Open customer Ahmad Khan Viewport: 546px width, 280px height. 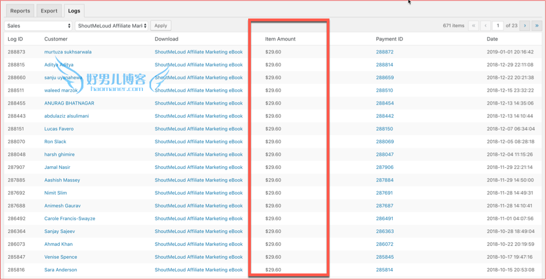[x=58, y=244]
